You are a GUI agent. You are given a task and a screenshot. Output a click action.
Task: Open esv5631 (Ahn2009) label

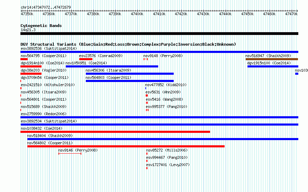click(x=163, y=92)
